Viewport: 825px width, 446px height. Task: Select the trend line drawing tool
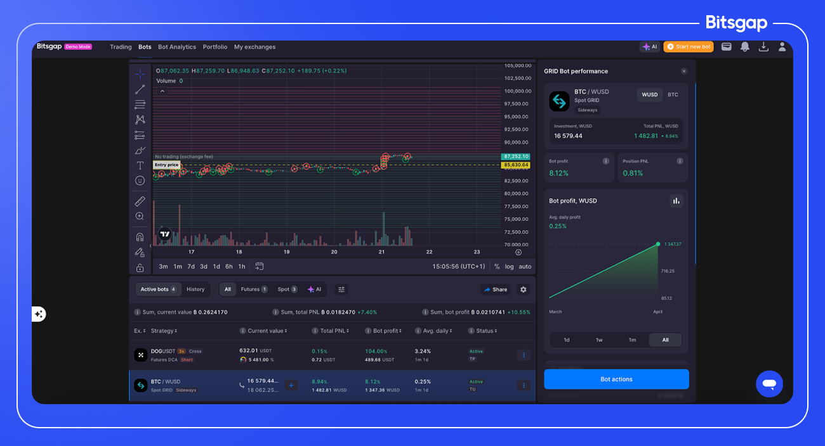[140, 89]
